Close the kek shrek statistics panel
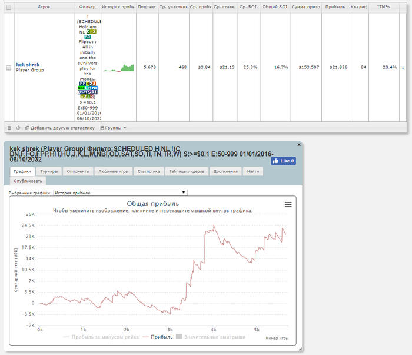The image size is (412, 355). 299,144
